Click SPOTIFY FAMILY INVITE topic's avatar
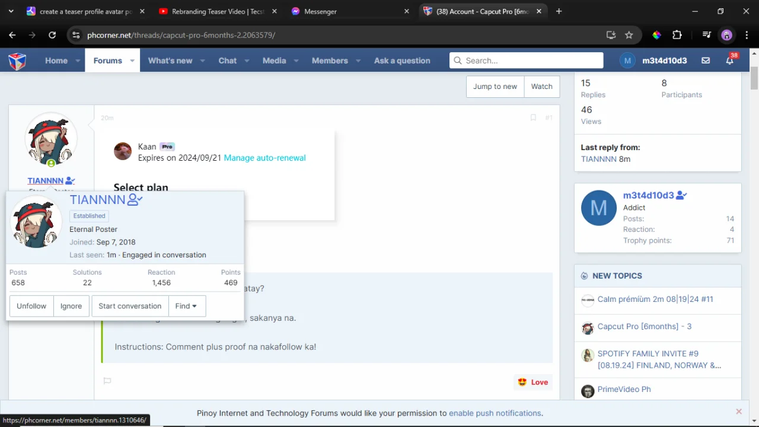 point(588,355)
